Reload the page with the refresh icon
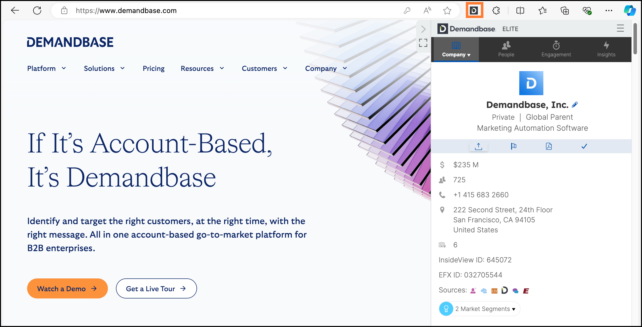Screen dimensions: 642x327 tap(37, 11)
